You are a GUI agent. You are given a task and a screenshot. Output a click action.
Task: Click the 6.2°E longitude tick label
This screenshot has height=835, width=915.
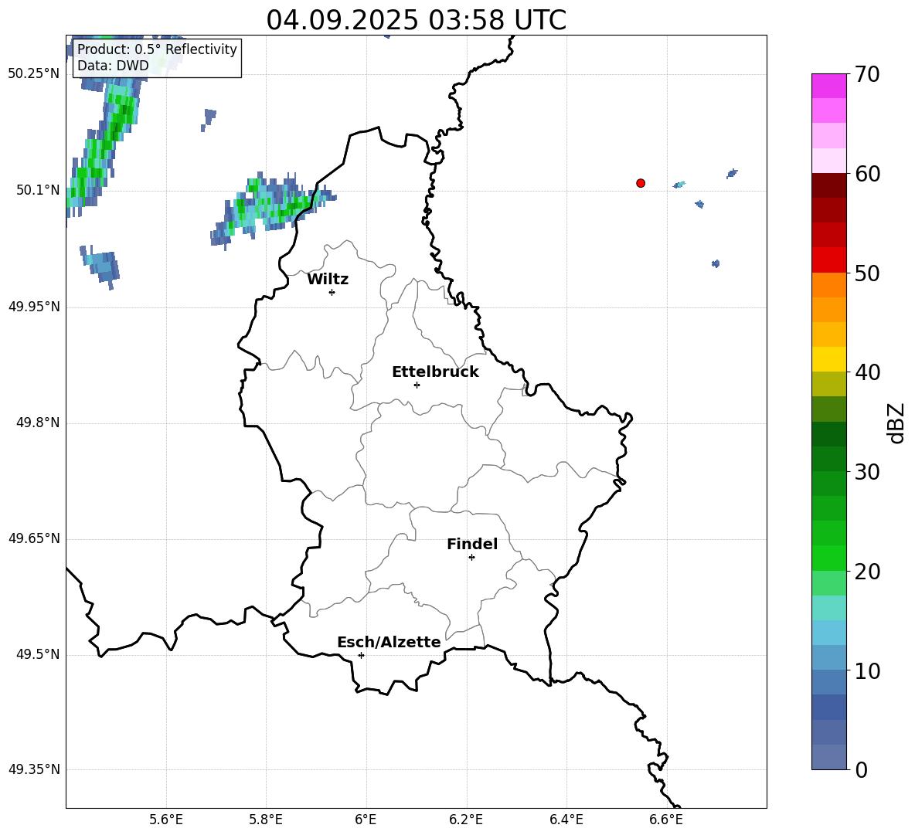click(466, 820)
